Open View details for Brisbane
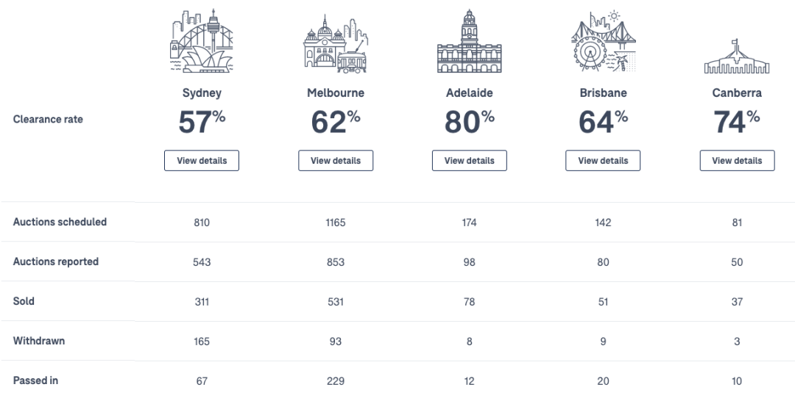 tap(603, 160)
